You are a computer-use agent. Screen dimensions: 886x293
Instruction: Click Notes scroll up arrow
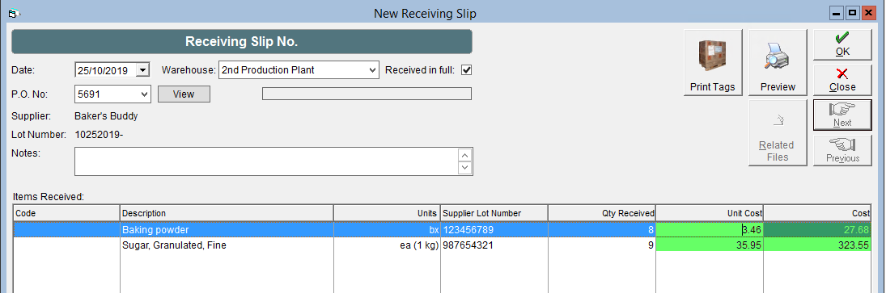pyautogui.click(x=465, y=155)
